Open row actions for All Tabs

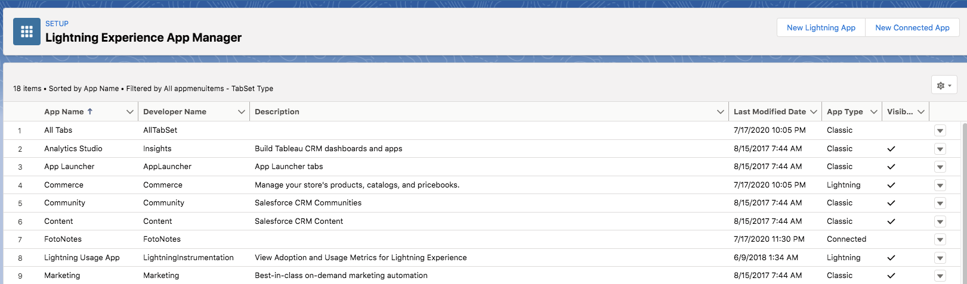940,131
